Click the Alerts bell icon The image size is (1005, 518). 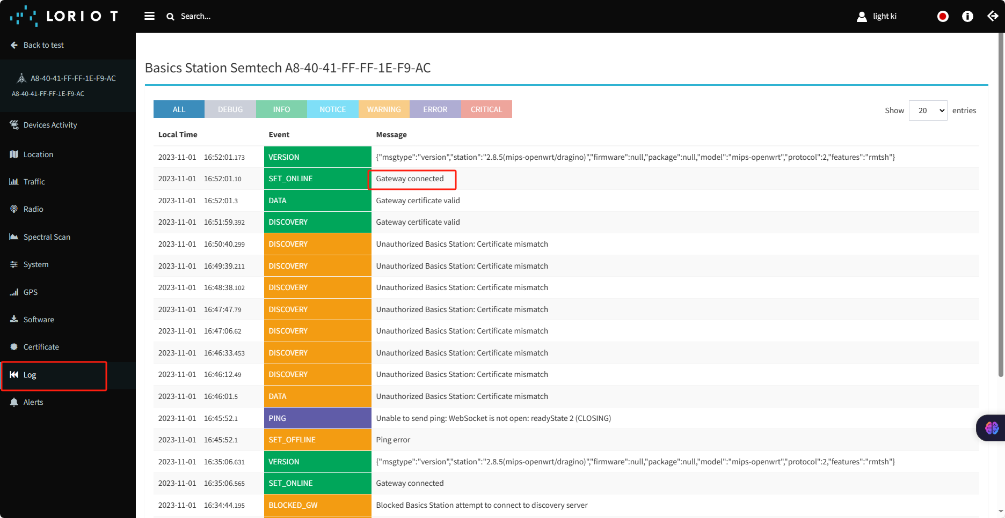coord(14,402)
